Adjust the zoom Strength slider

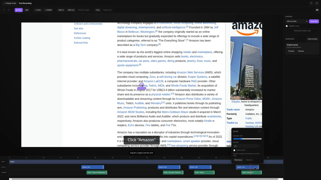(x=247, y=139)
